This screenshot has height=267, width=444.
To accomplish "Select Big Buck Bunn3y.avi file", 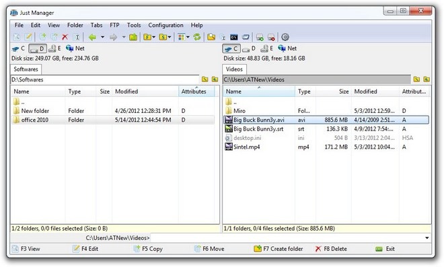I will coord(326,120).
